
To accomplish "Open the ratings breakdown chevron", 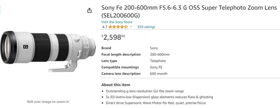I will [131, 27].
